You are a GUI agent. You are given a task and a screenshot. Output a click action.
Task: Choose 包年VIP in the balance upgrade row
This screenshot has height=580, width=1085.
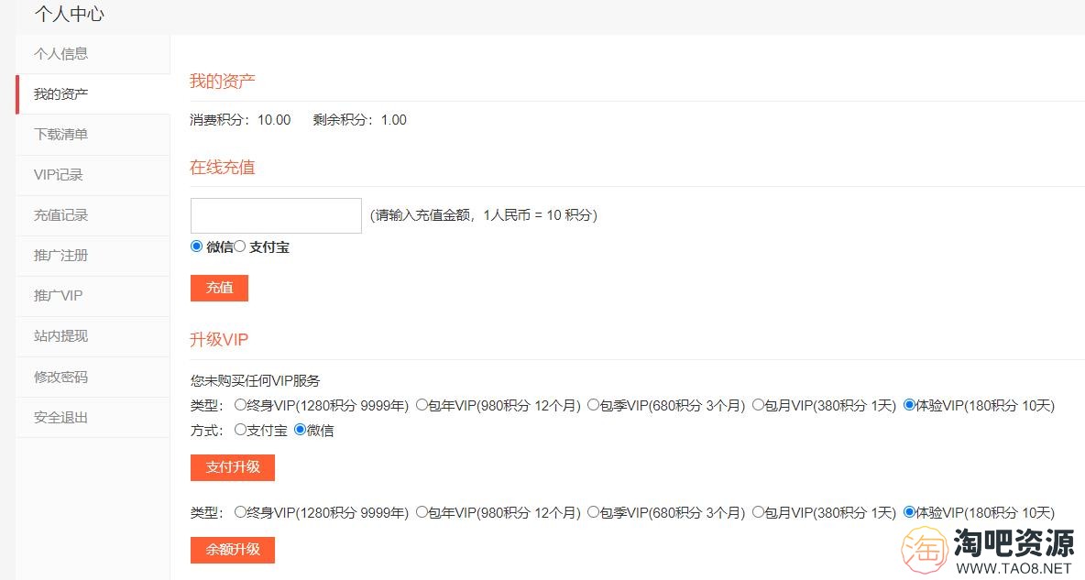pos(422,512)
